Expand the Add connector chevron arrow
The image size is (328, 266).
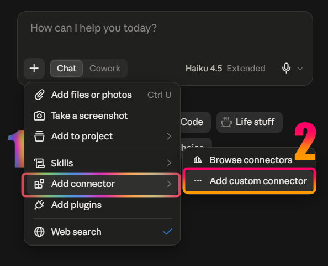pyautogui.click(x=169, y=184)
